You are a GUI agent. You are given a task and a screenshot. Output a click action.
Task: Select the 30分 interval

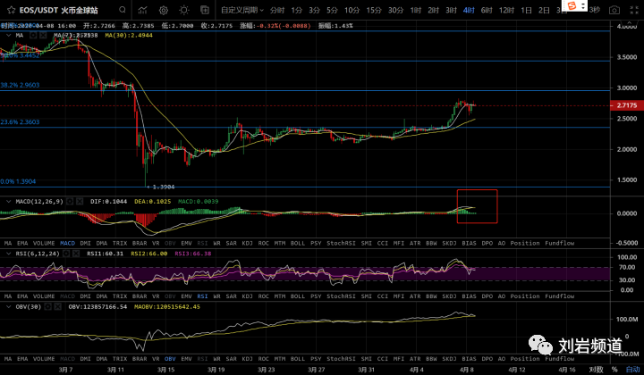click(x=396, y=10)
